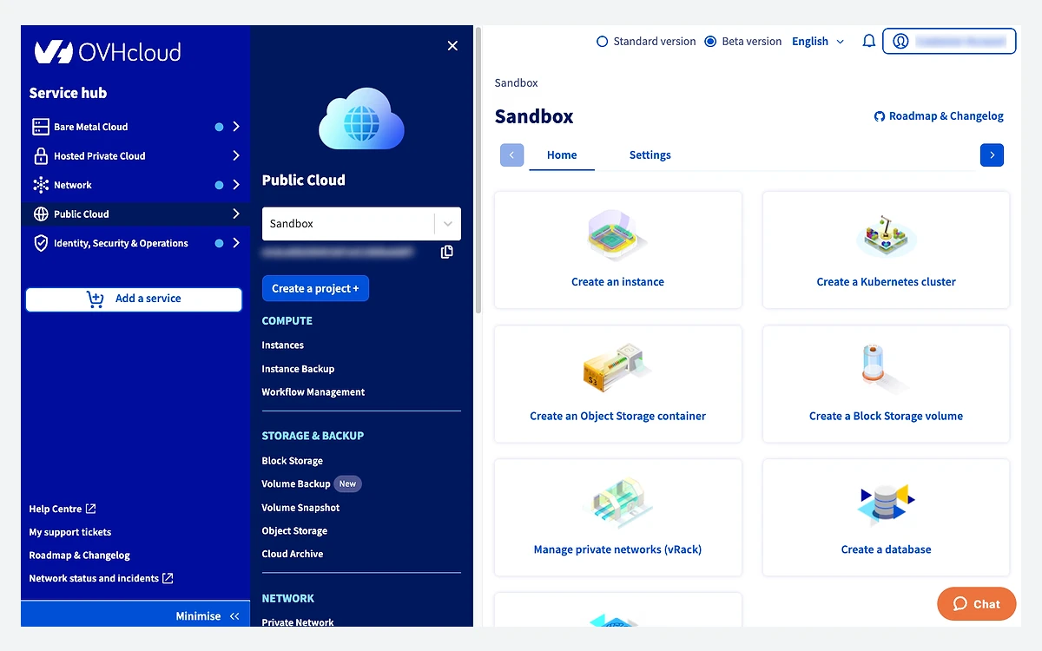Screen dimensions: 1042x651
Task: Expand Bare Metal Cloud chevron
Action: tap(236, 127)
